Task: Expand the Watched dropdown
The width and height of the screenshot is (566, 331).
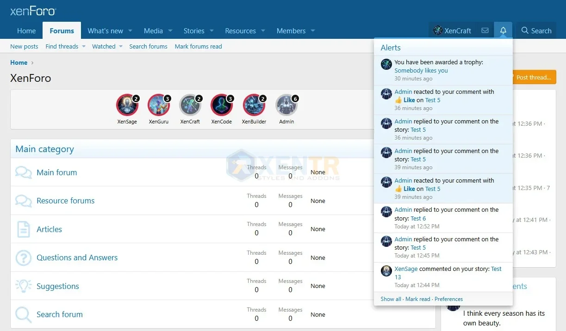Action: click(121, 46)
